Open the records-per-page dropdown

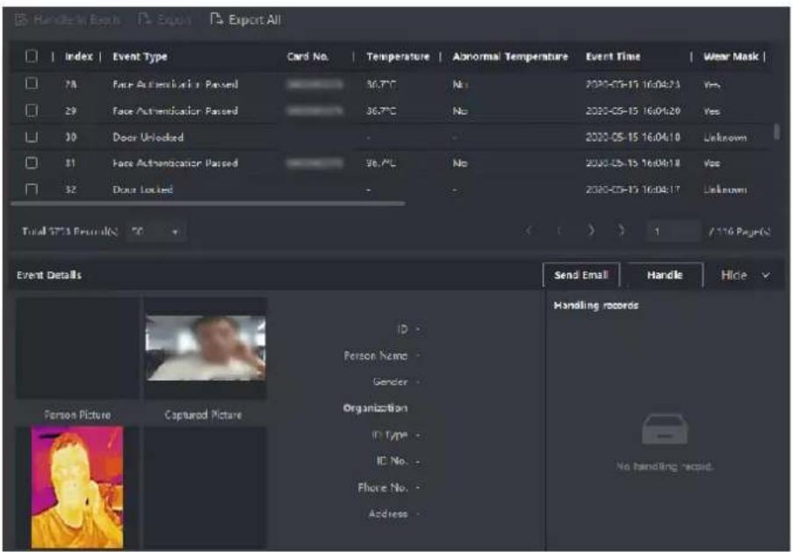tap(155, 232)
